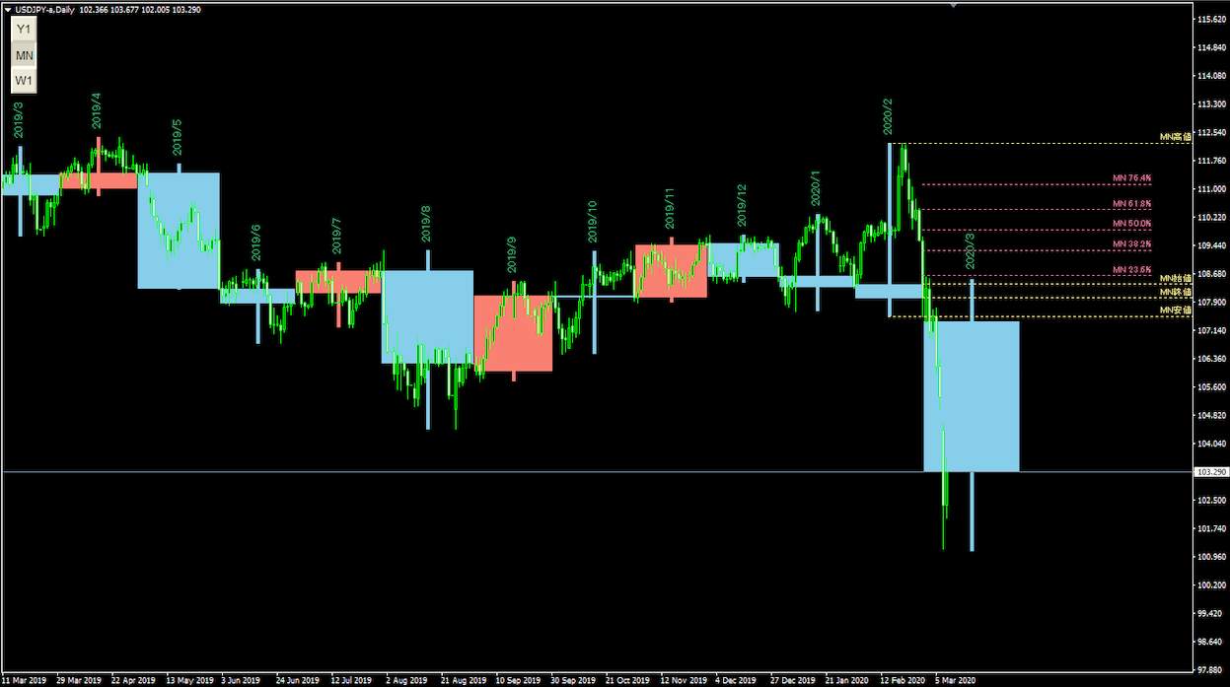Click the 100.200 price scale value
Viewport: 1230px width, 687px height.
[x=1209, y=584]
